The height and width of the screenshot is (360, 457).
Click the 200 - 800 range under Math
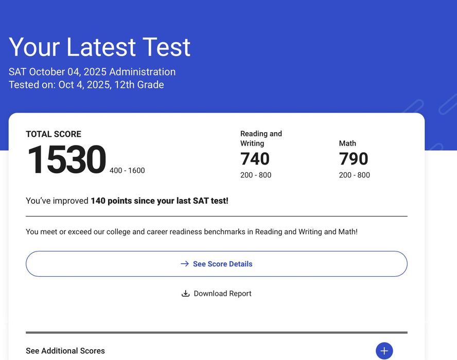tap(354, 175)
